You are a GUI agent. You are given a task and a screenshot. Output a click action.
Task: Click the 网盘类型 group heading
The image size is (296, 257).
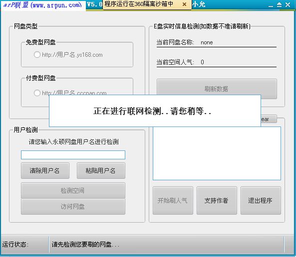pos(25,26)
